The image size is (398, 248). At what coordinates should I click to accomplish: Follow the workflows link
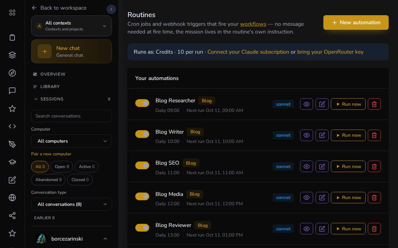(x=253, y=24)
